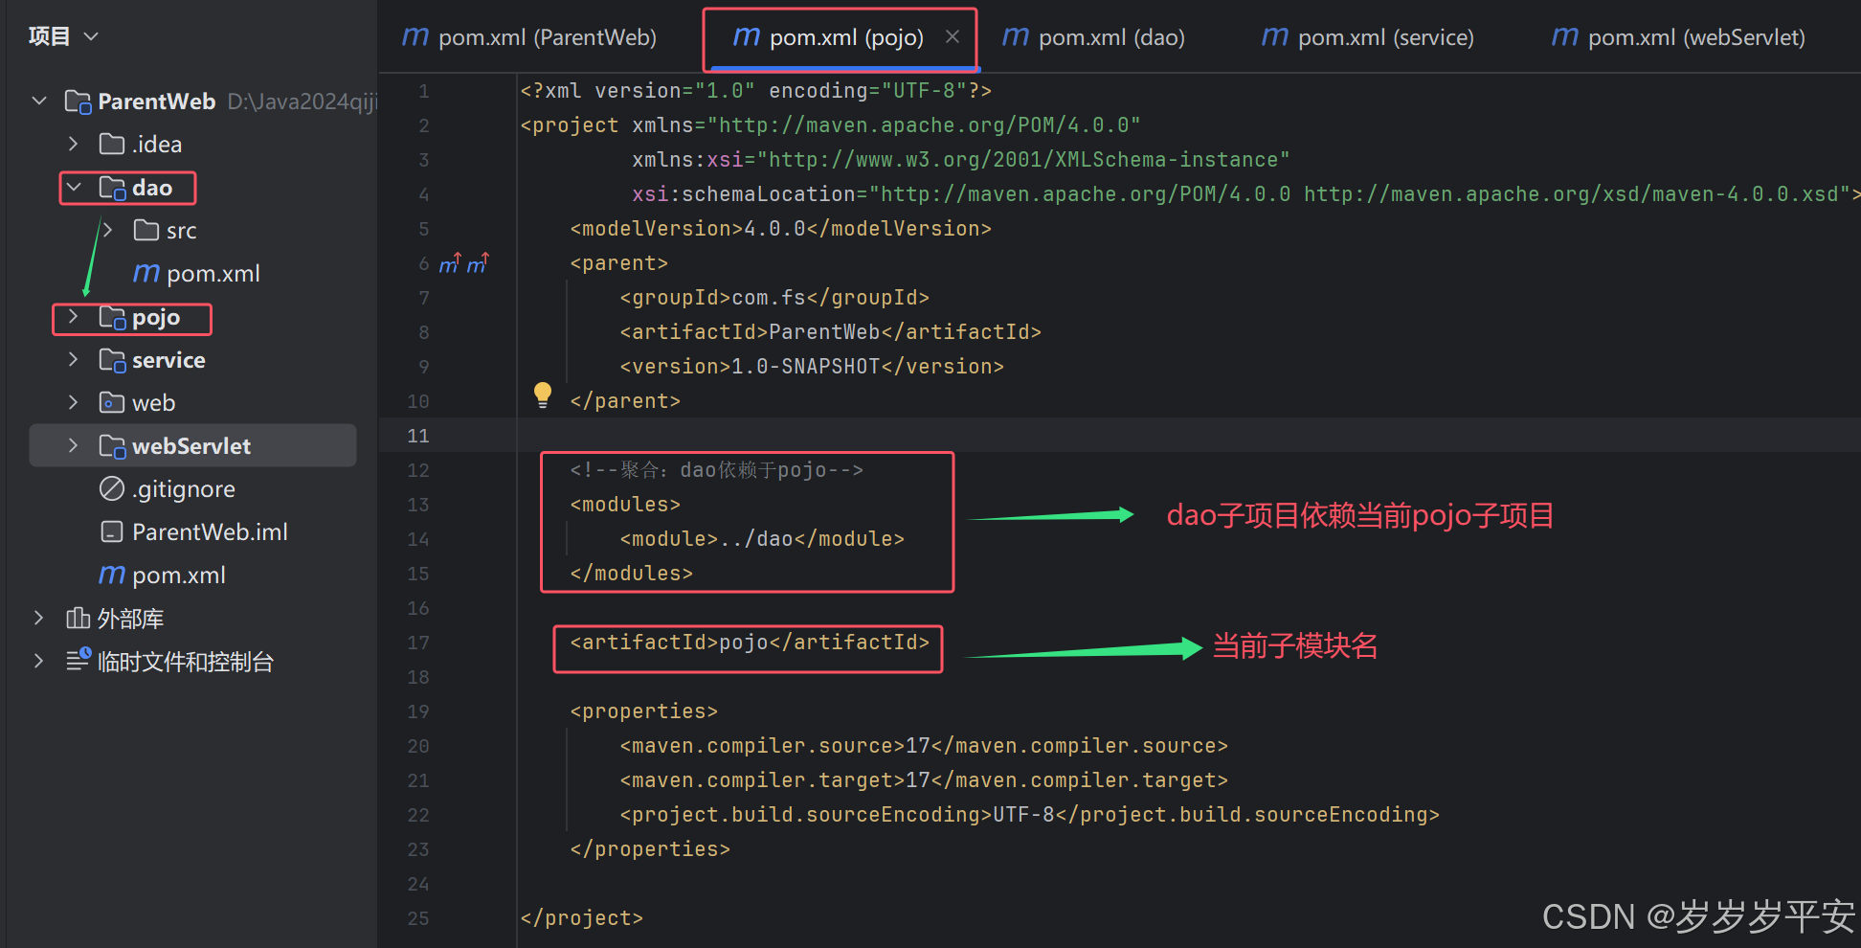This screenshot has height=948, width=1861.
Task: Click Maven icon on pom.xml (service) tab
Action: coord(1275,36)
